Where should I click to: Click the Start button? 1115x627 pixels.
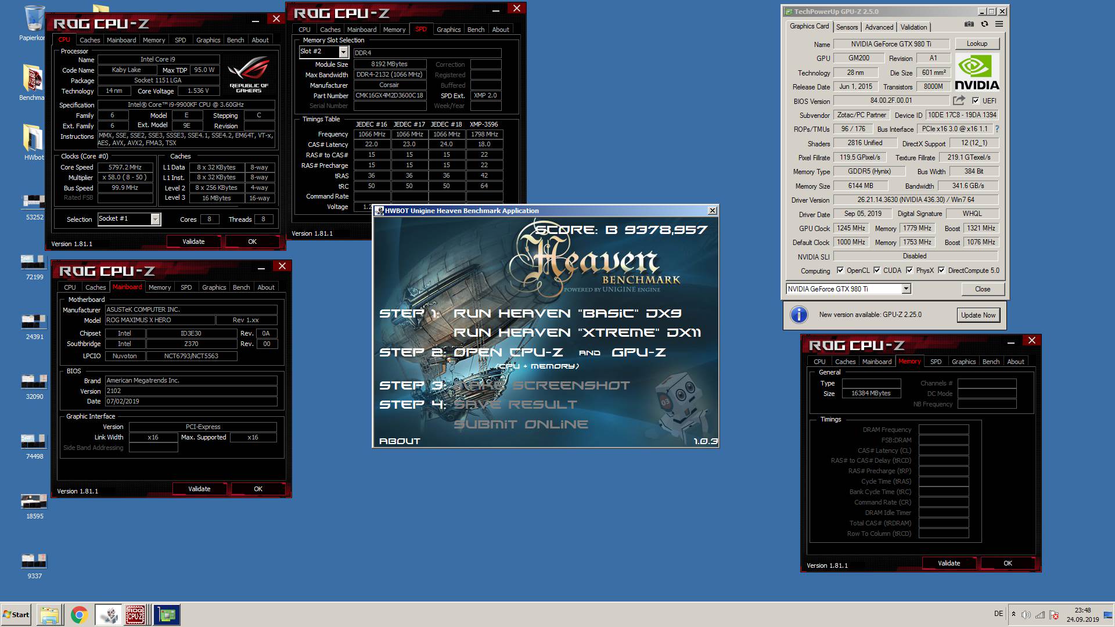pos(16,615)
